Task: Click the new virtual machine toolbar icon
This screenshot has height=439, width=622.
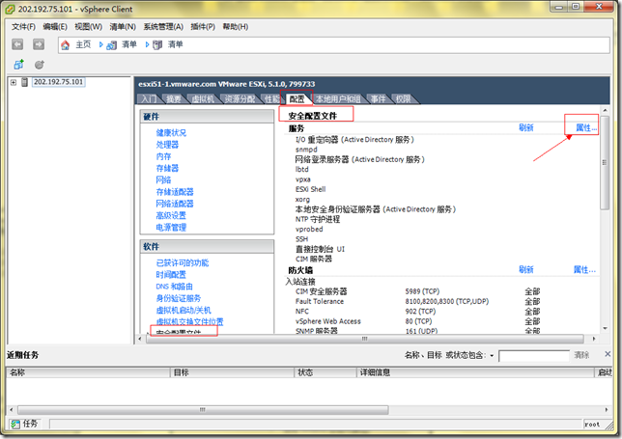Action: [18, 65]
